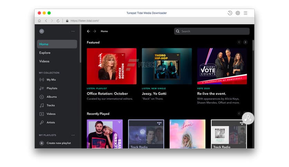Image resolution: width=289 pixels, height=167 pixels.
Task: Open Explore in the sidebar
Action: [x=45, y=53]
